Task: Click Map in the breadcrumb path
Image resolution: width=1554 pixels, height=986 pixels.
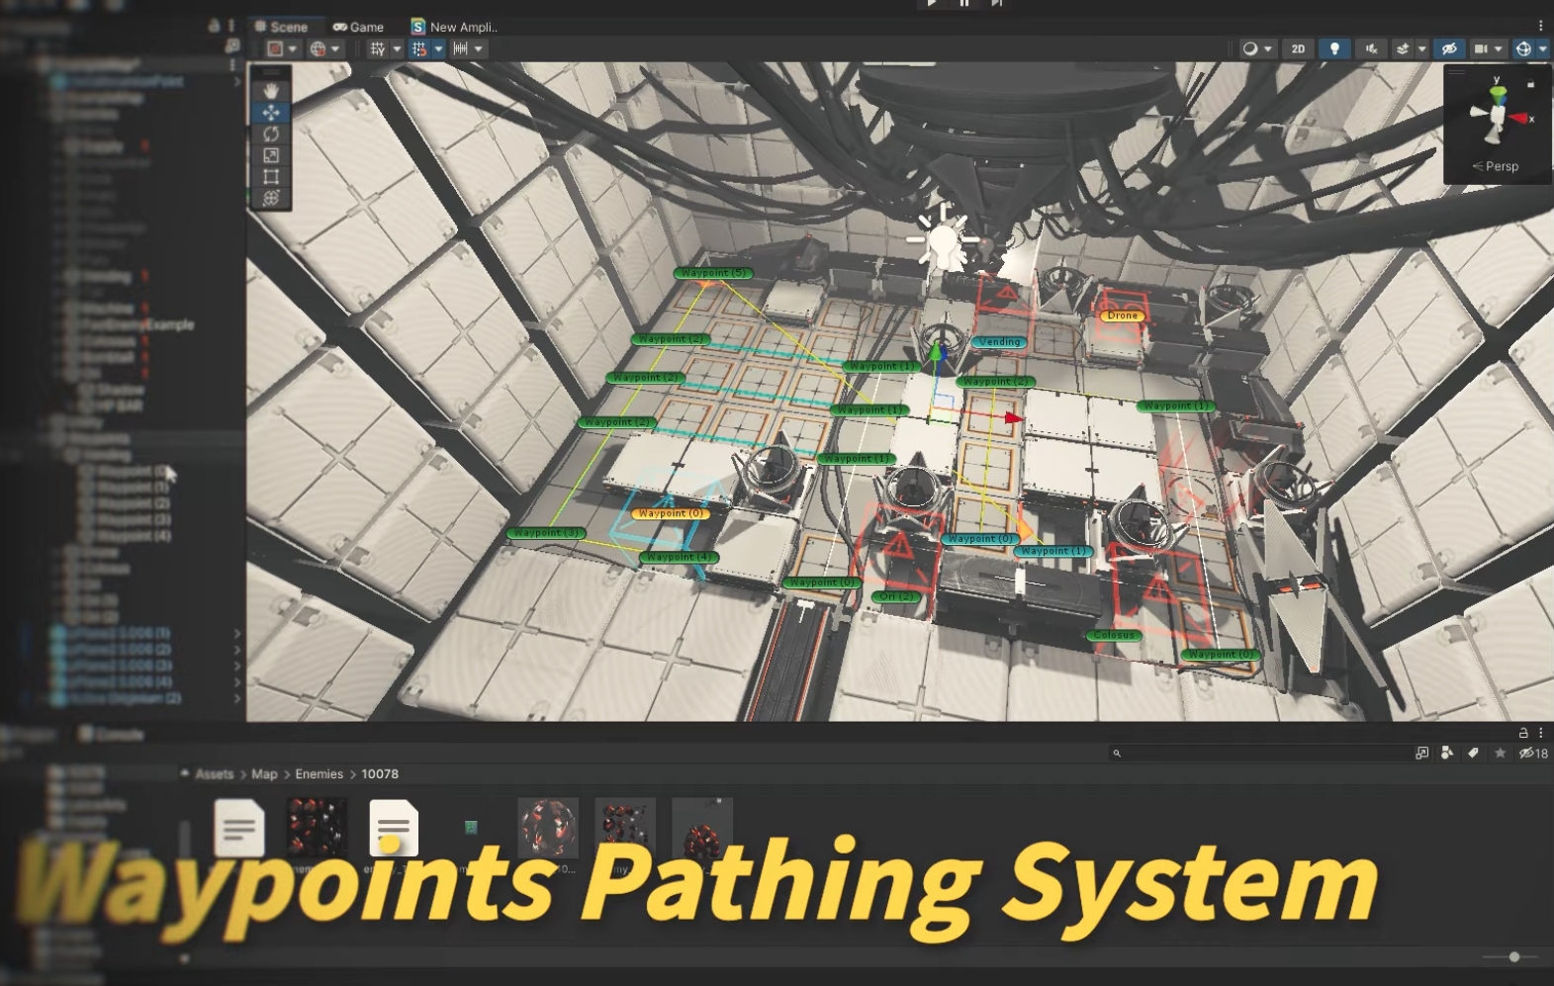Action: point(264,774)
